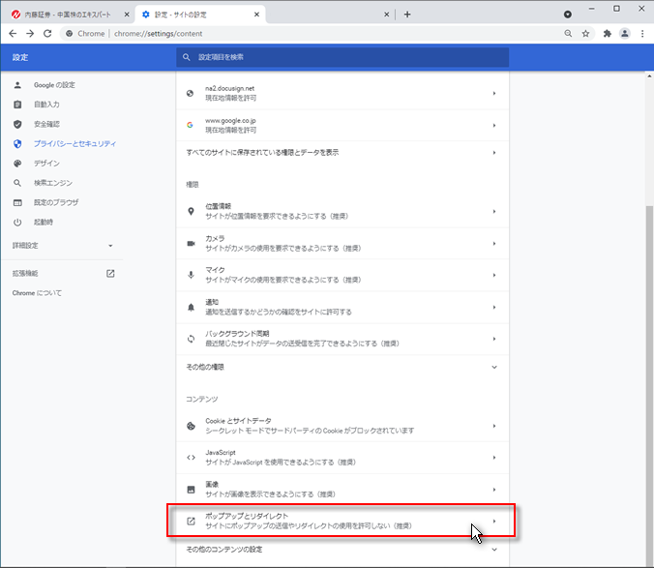Expand その他のコンテンツの設定 section
The image size is (654, 568).
(339, 551)
